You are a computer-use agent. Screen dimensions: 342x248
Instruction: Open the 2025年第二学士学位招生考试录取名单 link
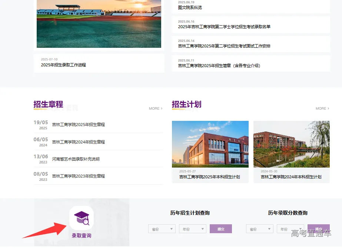(x=224, y=26)
